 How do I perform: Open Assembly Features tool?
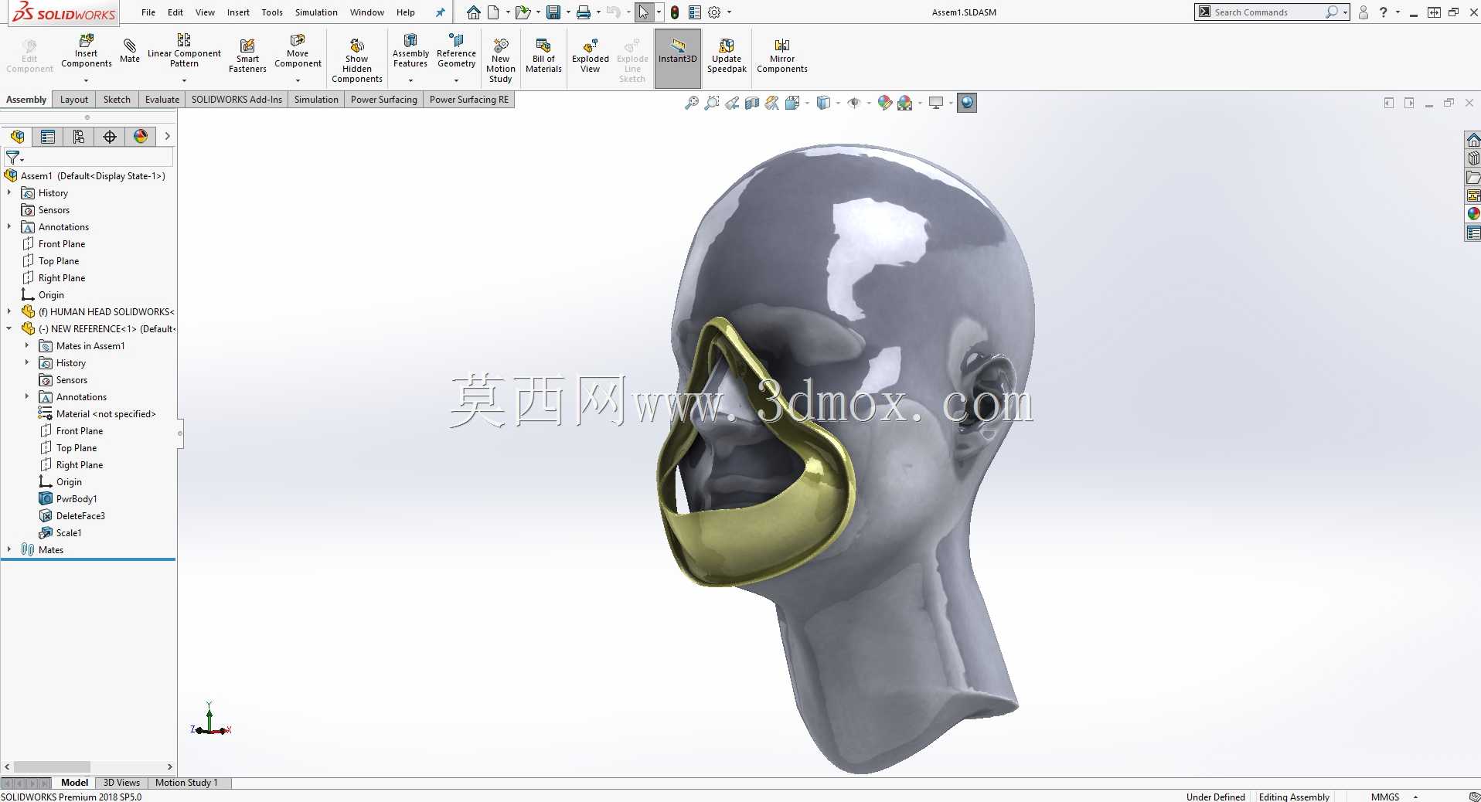[x=410, y=52]
